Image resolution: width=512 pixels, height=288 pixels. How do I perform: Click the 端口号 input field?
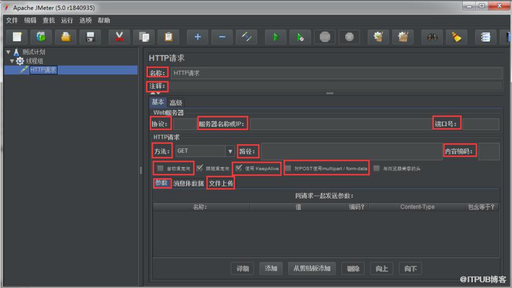coord(481,124)
